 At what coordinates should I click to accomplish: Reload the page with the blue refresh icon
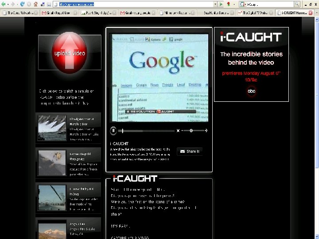[x=22, y=4]
